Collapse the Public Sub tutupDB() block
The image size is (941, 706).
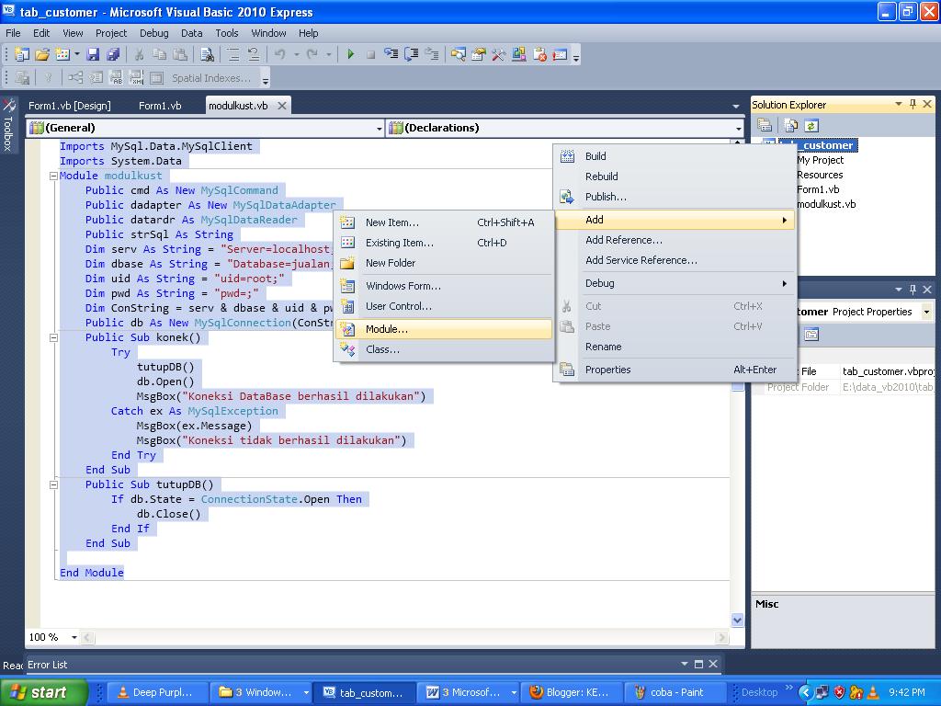click(x=53, y=484)
